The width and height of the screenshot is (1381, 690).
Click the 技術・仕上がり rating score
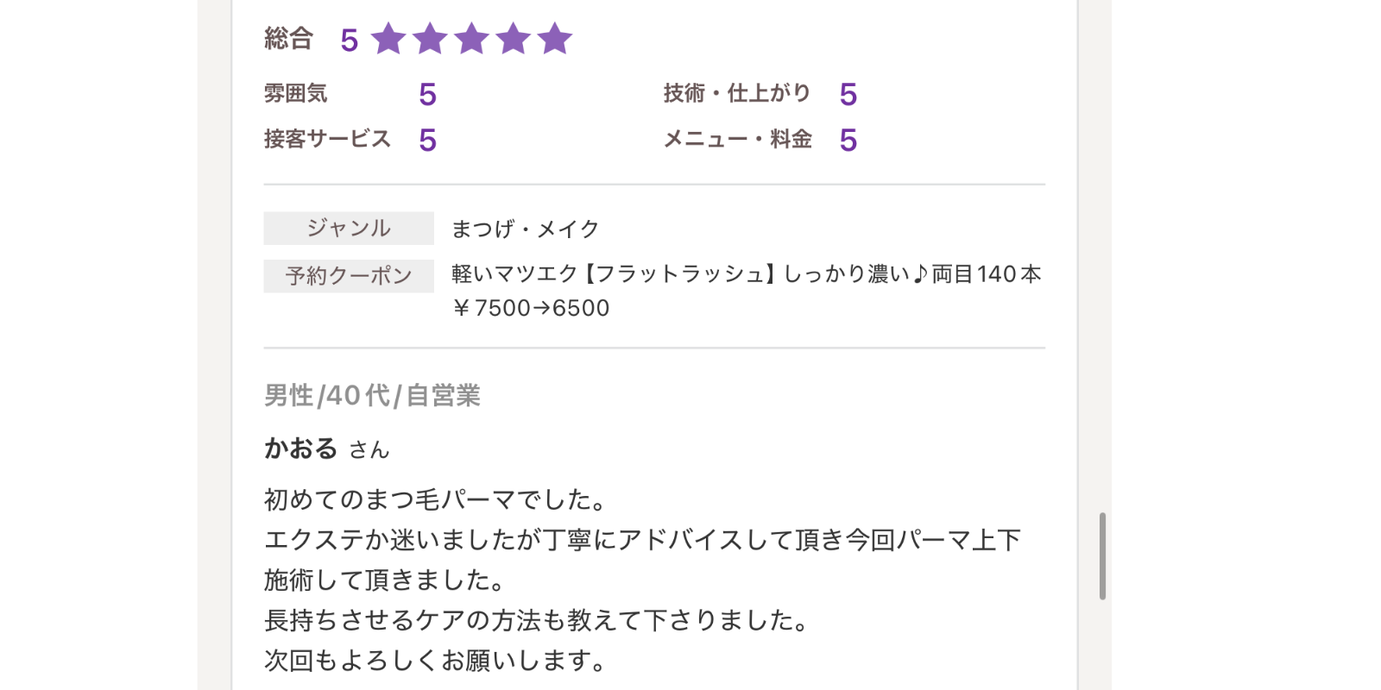click(x=848, y=94)
